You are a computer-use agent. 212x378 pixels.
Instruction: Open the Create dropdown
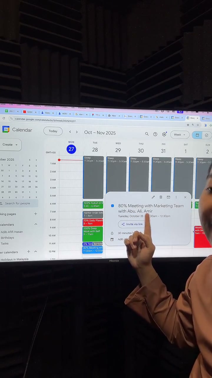tap(10, 145)
